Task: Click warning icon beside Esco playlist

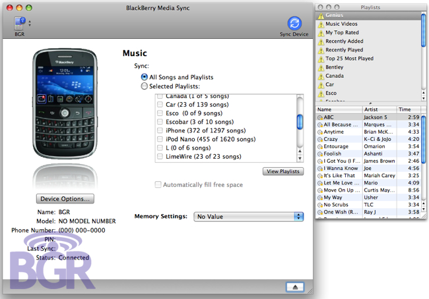Action: (x=321, y=94)
